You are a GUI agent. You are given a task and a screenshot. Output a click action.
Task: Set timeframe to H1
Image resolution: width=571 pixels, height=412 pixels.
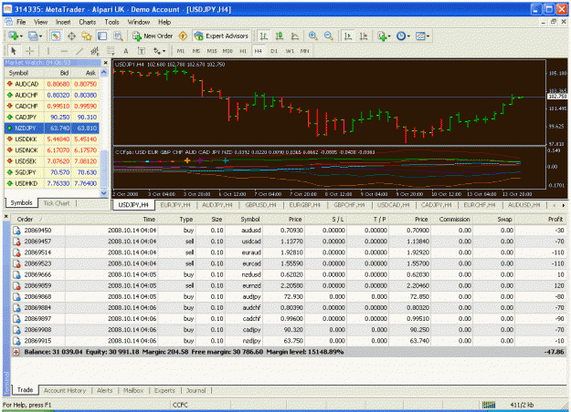click(243, 51)
